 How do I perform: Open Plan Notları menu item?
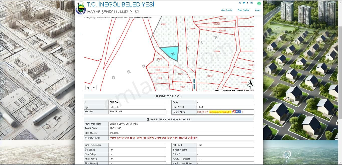point(243,10)
